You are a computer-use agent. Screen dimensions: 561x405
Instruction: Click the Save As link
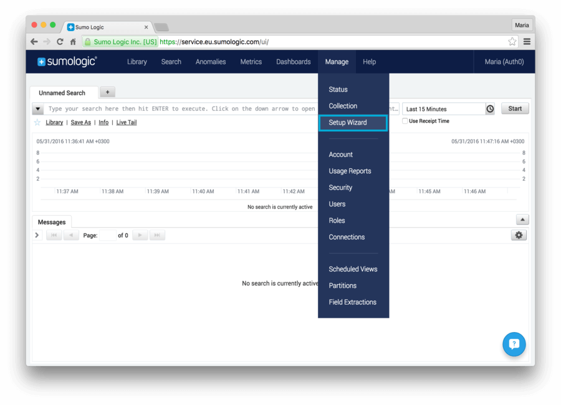tap(81, 122)
